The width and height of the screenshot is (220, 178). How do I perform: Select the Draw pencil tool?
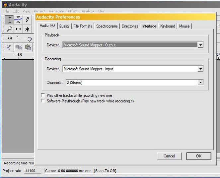pos(27,20)
